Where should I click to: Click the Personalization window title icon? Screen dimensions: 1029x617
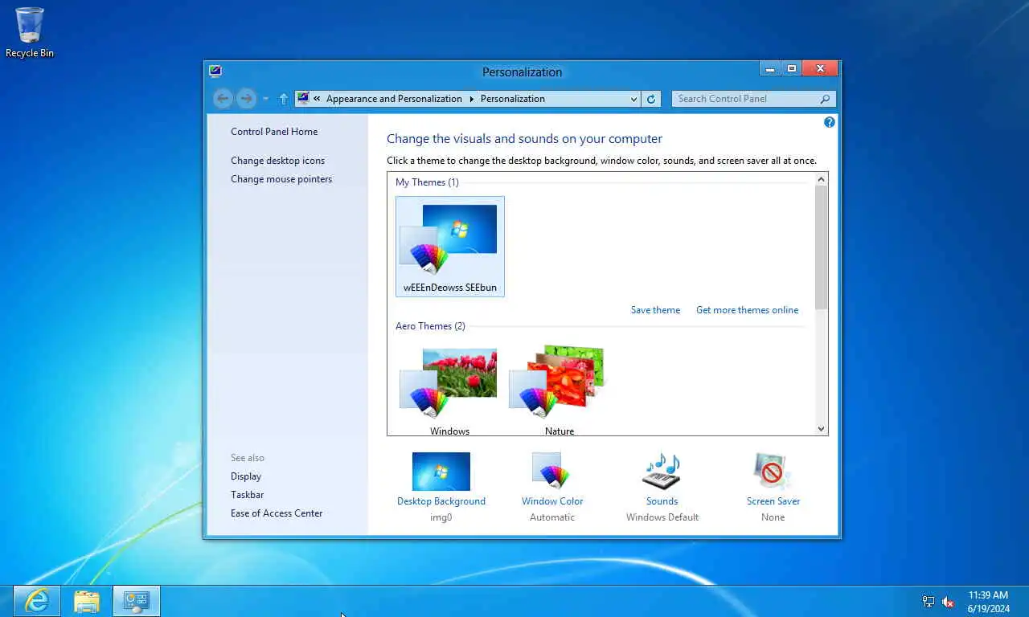click(215, 71)
